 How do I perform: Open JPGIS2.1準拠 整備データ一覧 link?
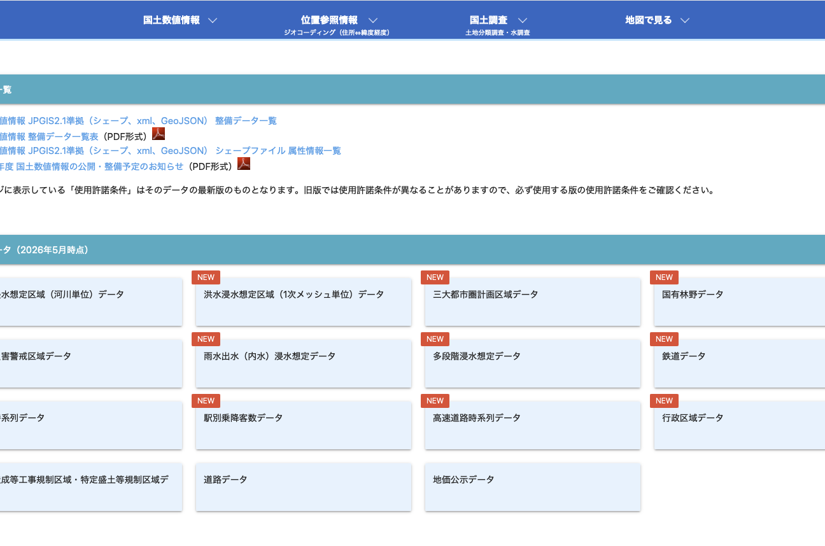click(138, 121)
